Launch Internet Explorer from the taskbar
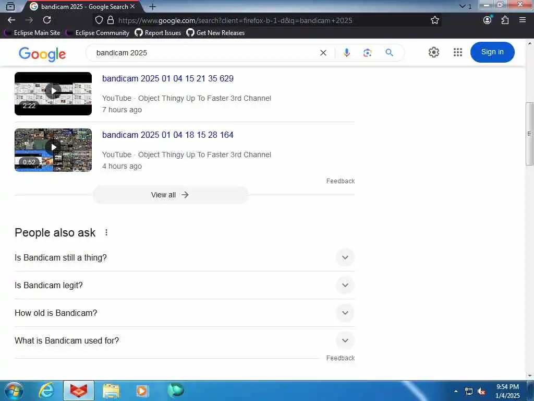The width and height of the screenshot is (534, 401). (x=46, y=391)
